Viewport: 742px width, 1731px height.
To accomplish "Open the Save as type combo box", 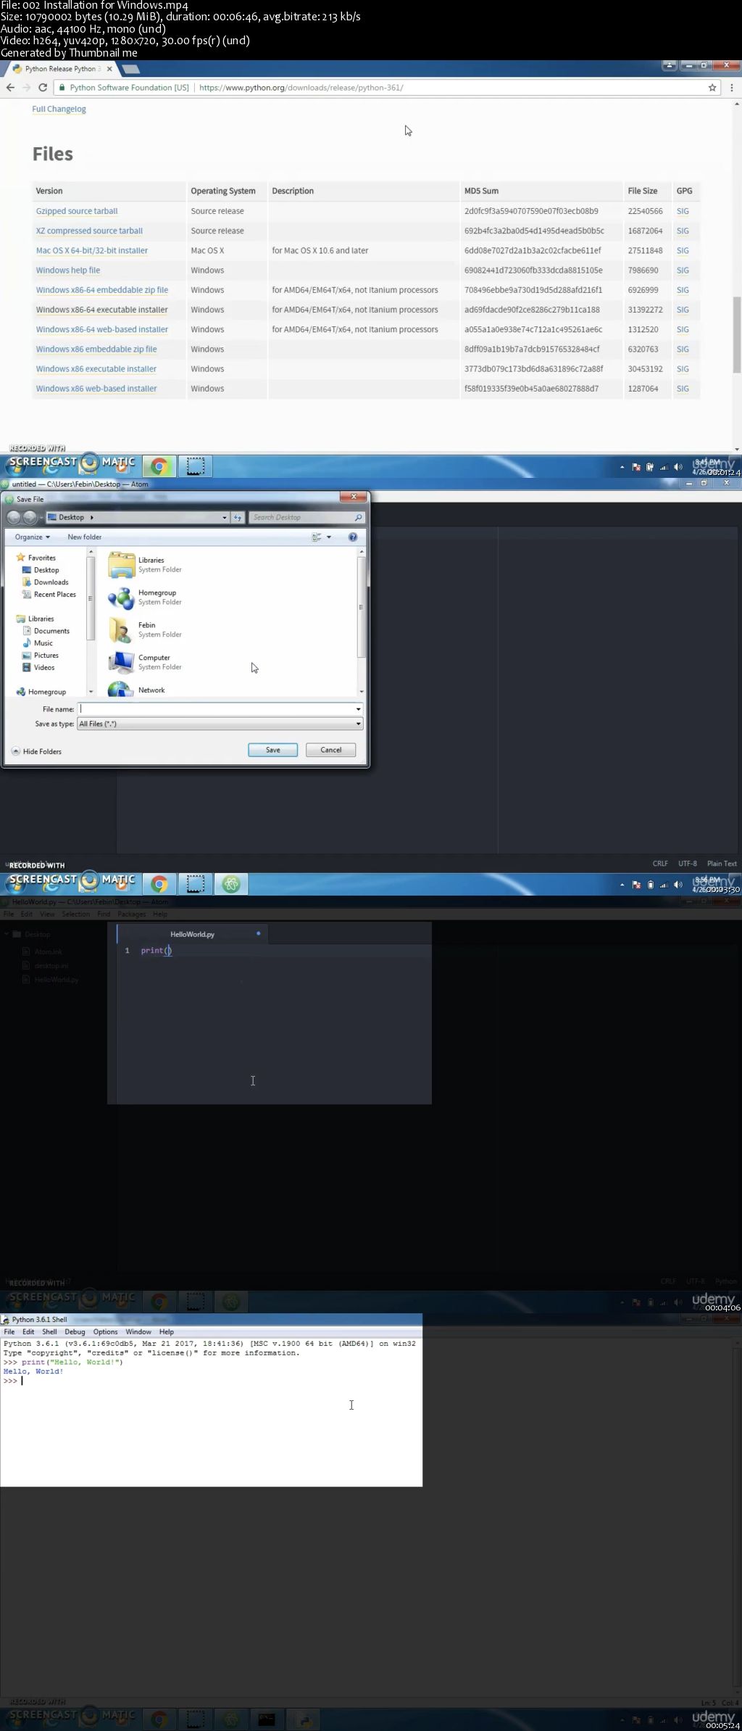I will click(220, 724).
